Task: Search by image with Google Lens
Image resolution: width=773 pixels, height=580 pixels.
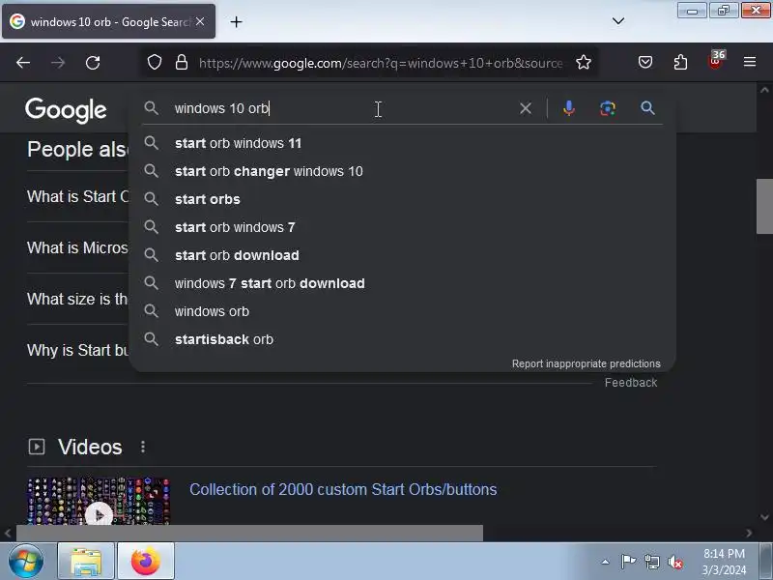Action: [608, 108]
